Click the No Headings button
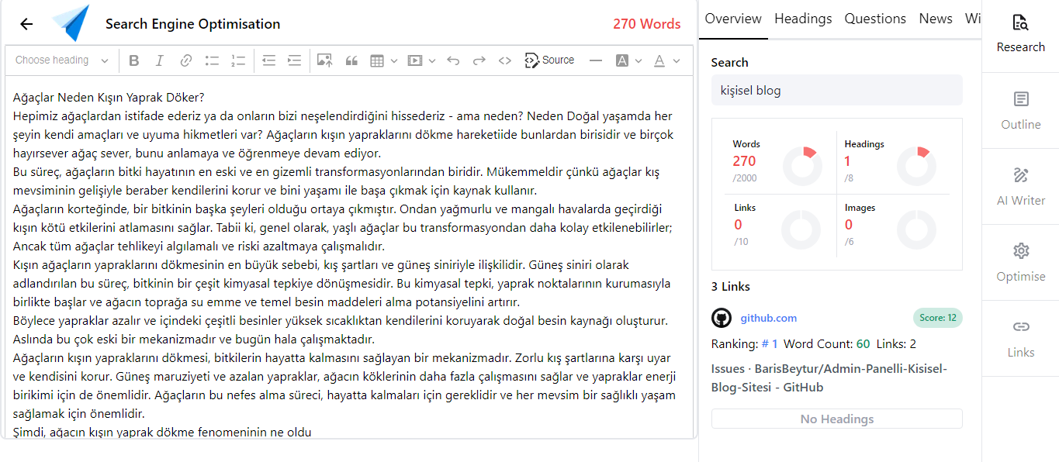1059x462 pixels. point(836,419)
